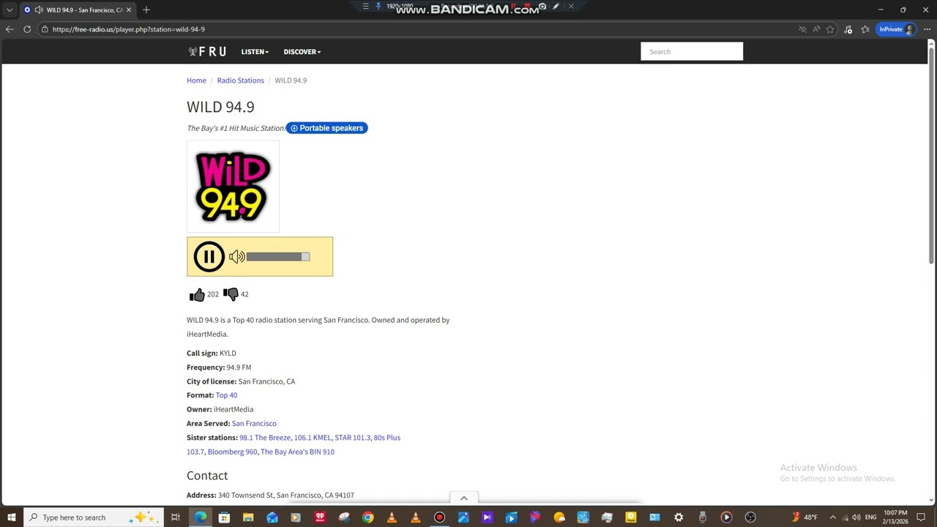The width and height of the screenshot is (937, 527).
Task: Click the bottom panel up chevron
Action: pos(463,498)
